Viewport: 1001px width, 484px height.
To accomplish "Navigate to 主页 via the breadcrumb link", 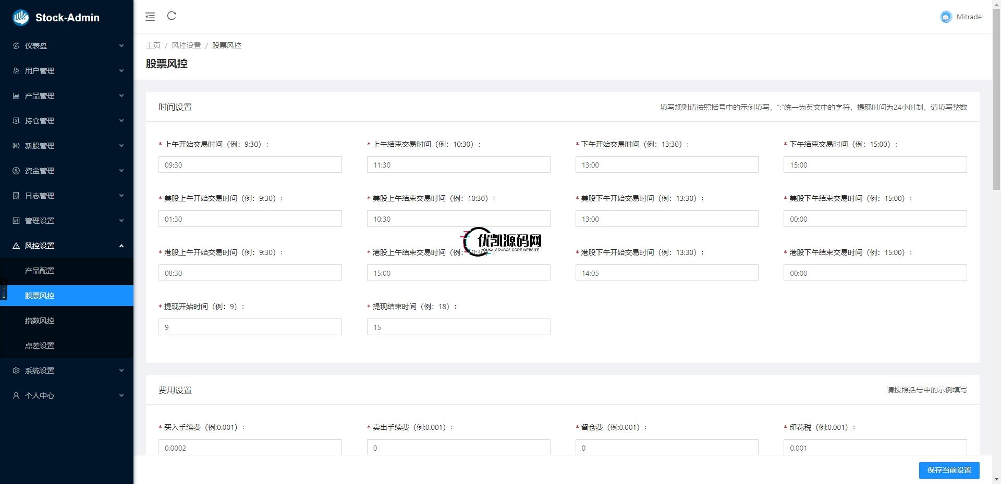I will 153,45.
